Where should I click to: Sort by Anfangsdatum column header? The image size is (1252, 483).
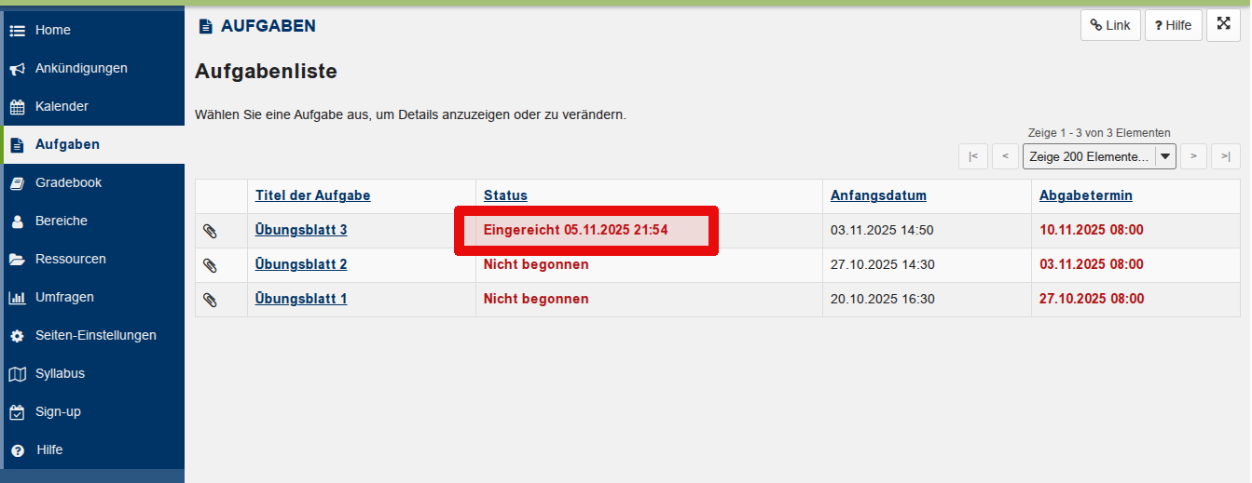878,195
